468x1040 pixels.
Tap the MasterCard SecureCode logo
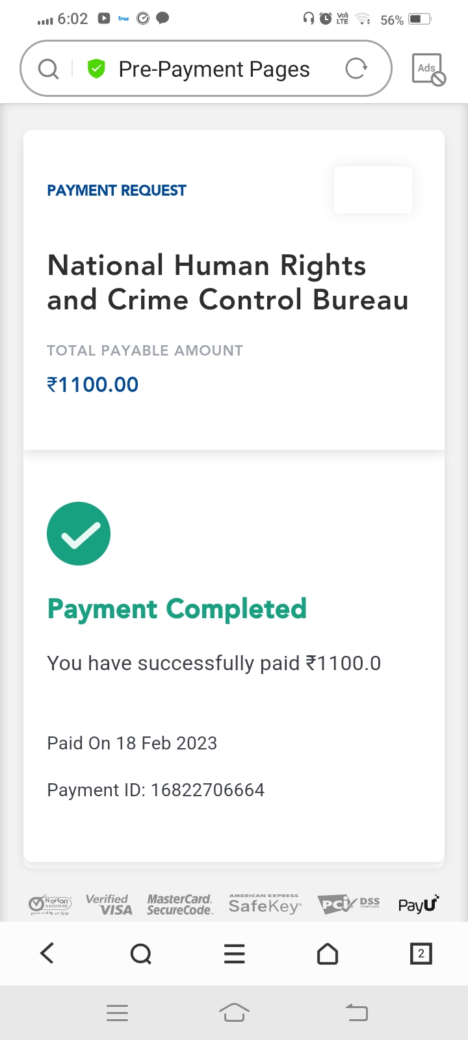(x=179, y=904)
